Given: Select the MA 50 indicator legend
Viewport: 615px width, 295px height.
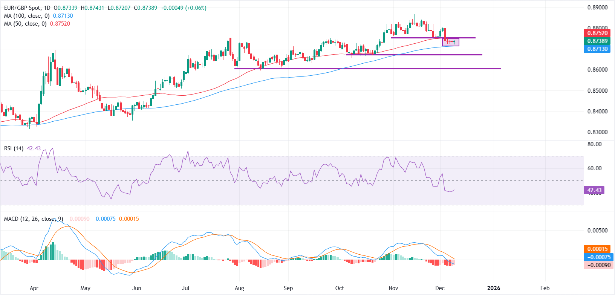Looking at the screenshot, I should [25, 24].
